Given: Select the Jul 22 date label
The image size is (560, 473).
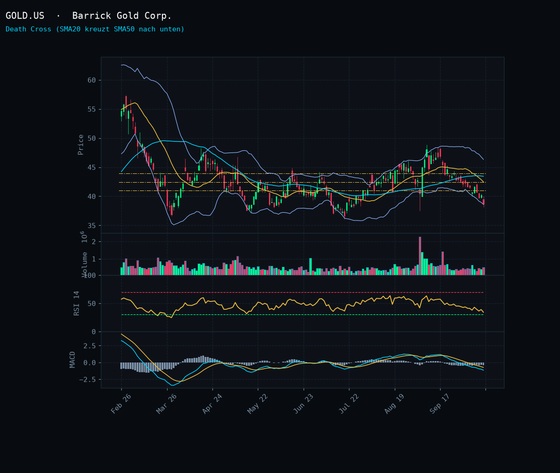Looking at the screenshot, I should (x=348, y=404).
